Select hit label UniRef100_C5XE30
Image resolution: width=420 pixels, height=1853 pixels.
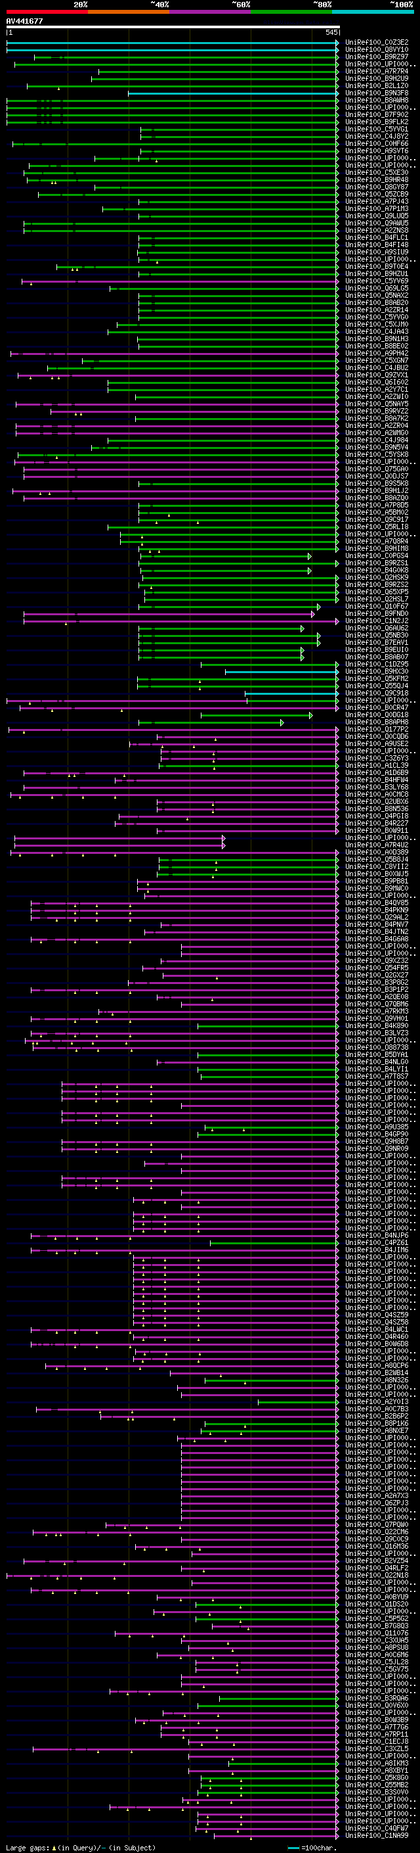[x=377, y=173]
